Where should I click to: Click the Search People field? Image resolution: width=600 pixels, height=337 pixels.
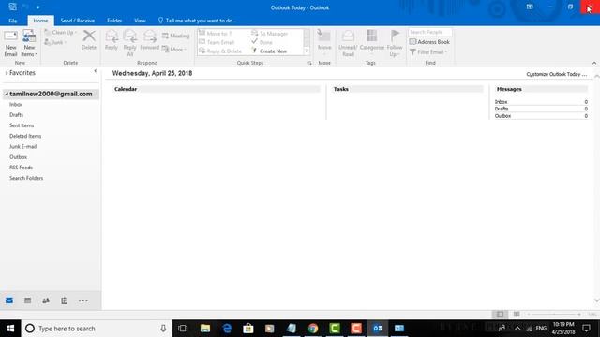429,32
